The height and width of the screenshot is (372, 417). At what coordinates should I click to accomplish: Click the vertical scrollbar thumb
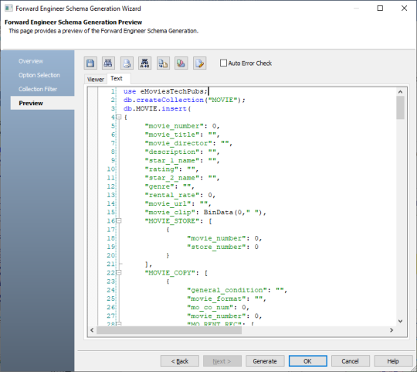click(x=400, y=108)
